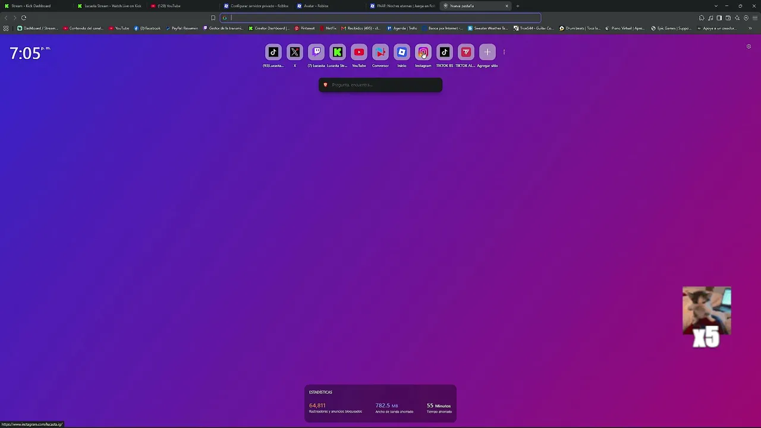Open the Sweater Weather Tab bookmark
The height and width of the screenshot is (428, 761).
(x=488, y=28)
